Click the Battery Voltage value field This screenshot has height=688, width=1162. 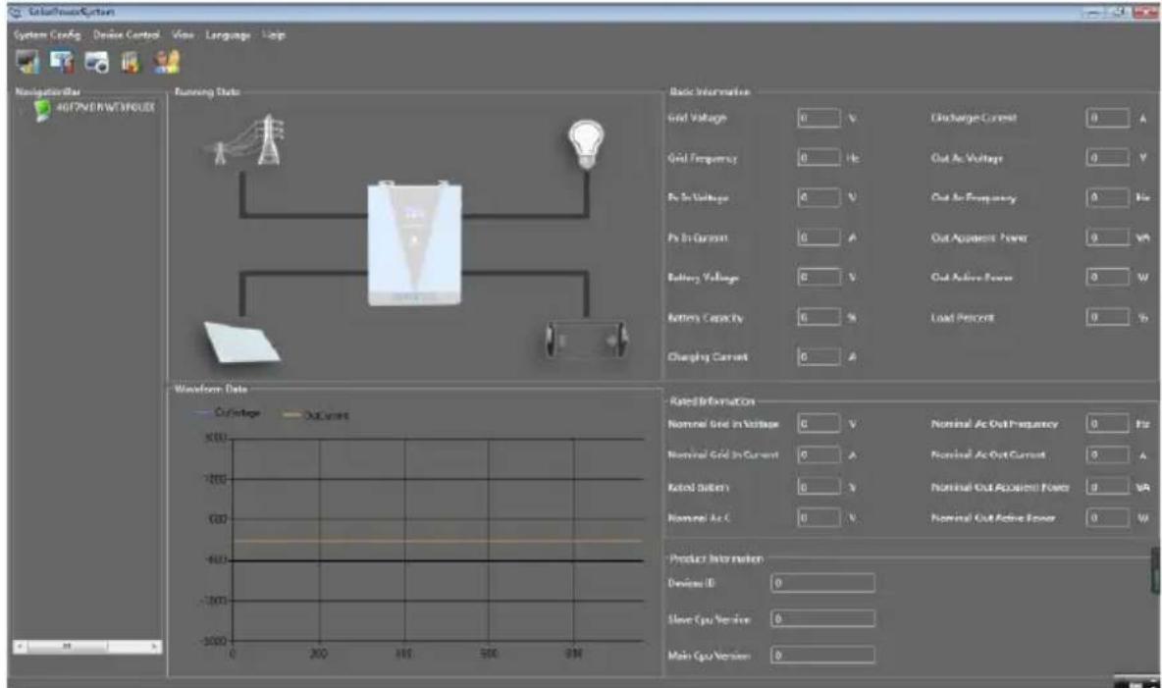point(819,277)
